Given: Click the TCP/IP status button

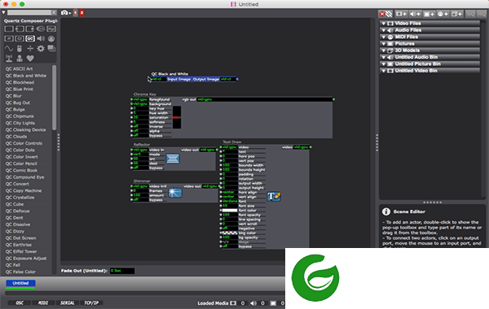Looking at the screenshot, I should pyautogui.click(x=91, y=302).
